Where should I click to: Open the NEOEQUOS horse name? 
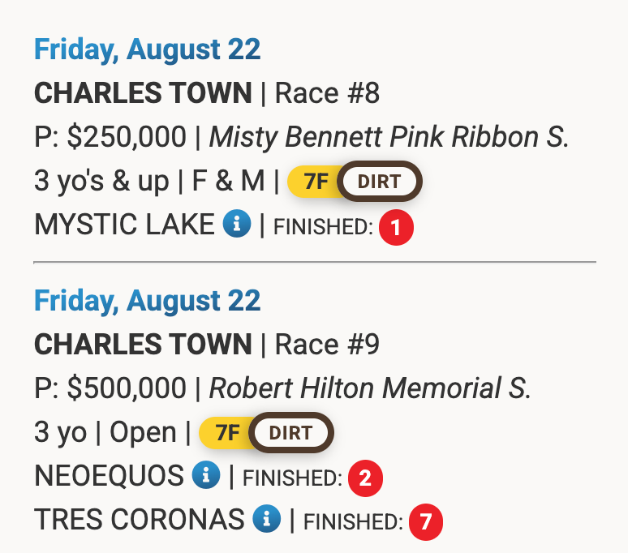click(x=109, y=476)
